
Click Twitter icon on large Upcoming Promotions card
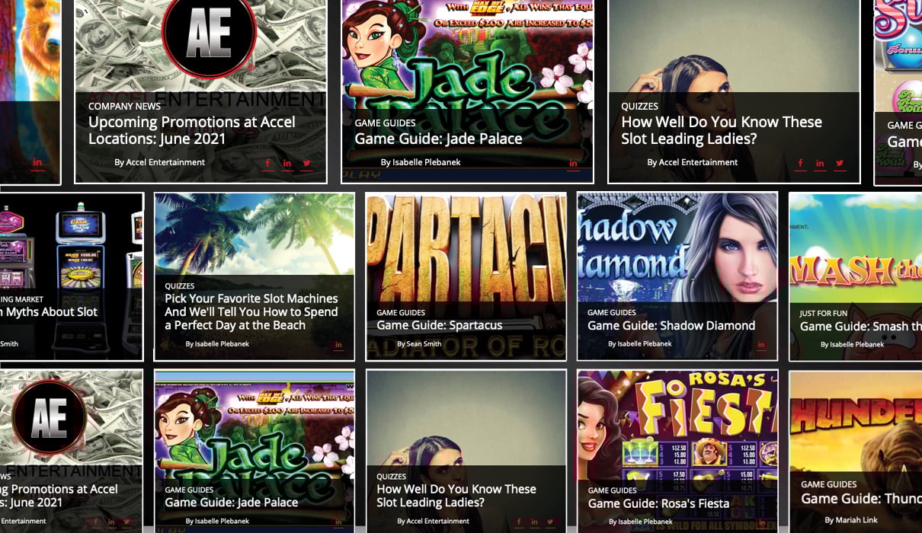tap(306, 163)
